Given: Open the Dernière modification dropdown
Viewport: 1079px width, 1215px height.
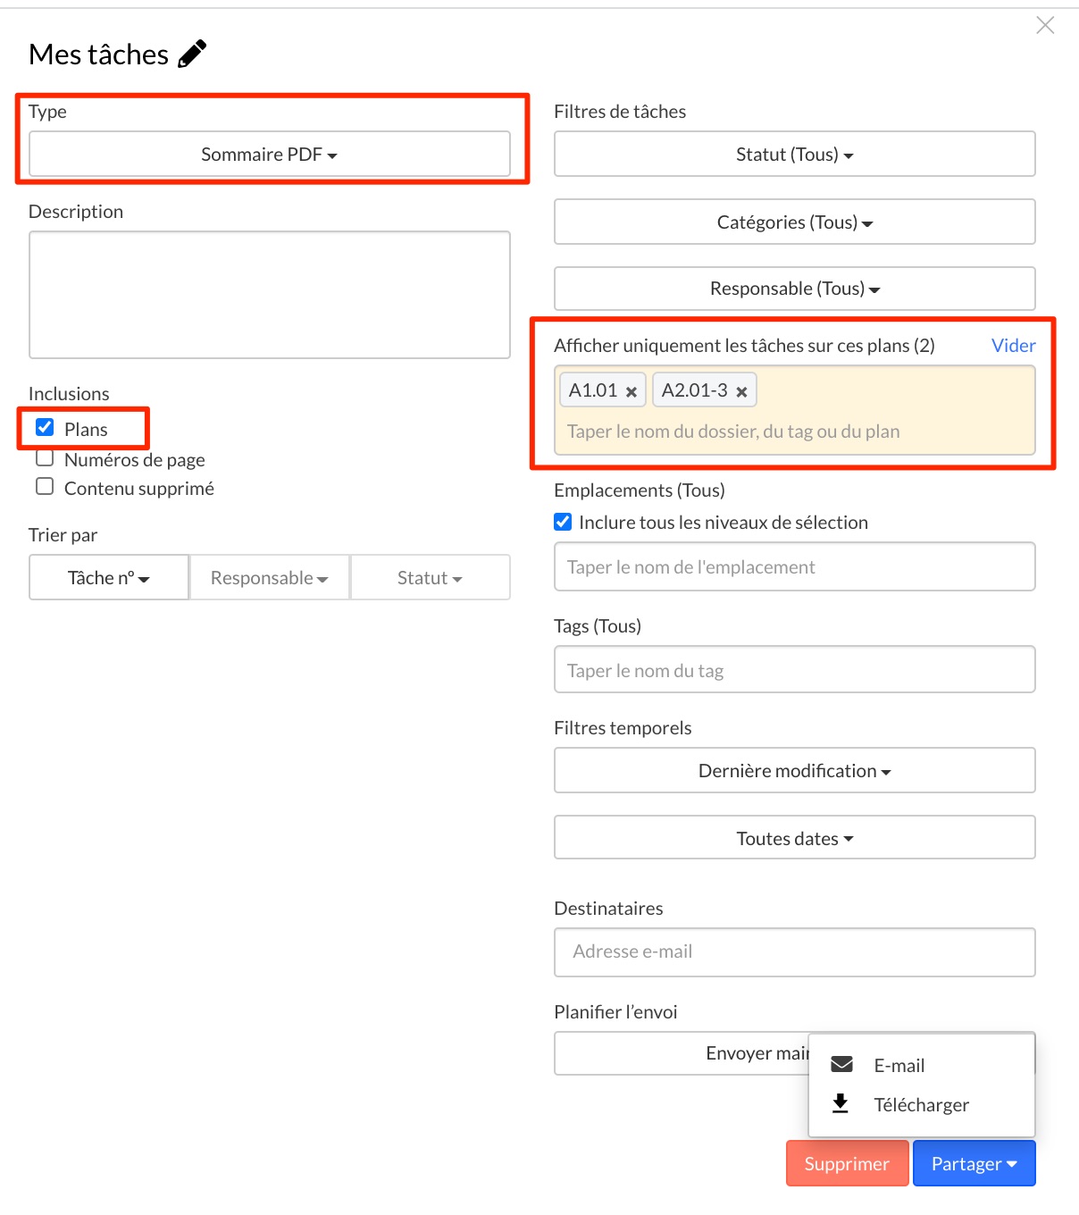Looking at the screenshot, I should point(795,771).
